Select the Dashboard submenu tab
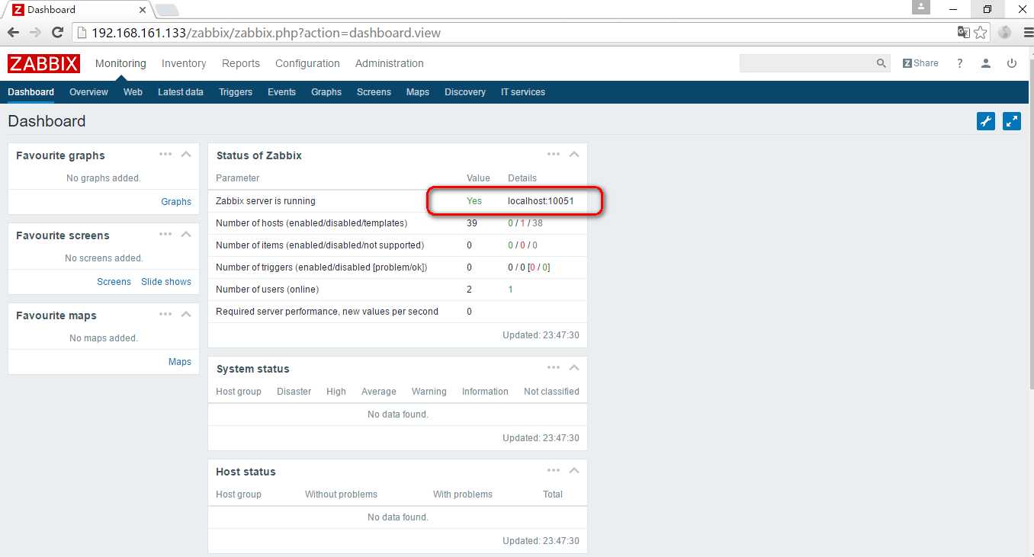Viewport: 1034px width, 557px height. [x=31, y=92]
